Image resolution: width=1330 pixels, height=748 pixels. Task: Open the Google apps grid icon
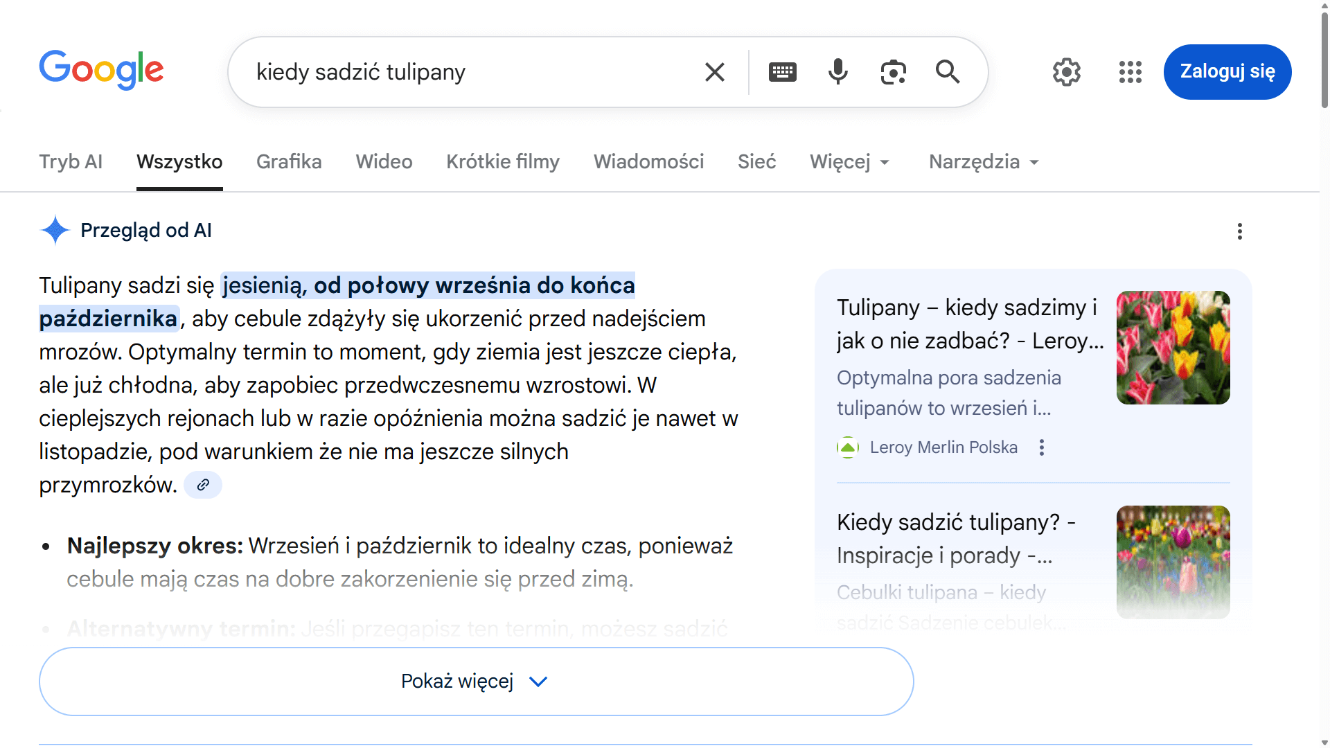pyautogui.click(x=1130, y=72)
